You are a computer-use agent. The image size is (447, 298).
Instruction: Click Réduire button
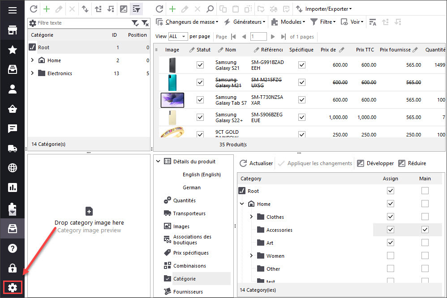click(x=412, y=163)
